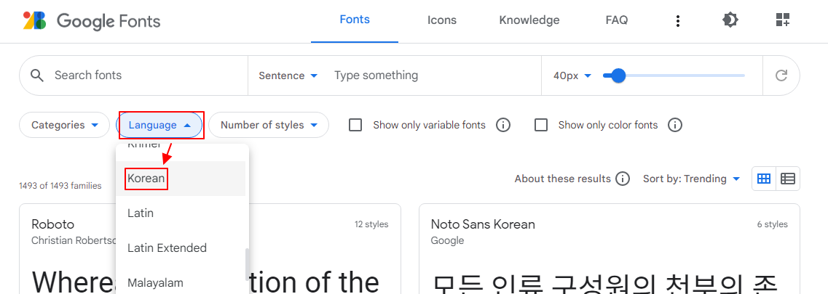Open the more options three-dot menu

[678, 21]
